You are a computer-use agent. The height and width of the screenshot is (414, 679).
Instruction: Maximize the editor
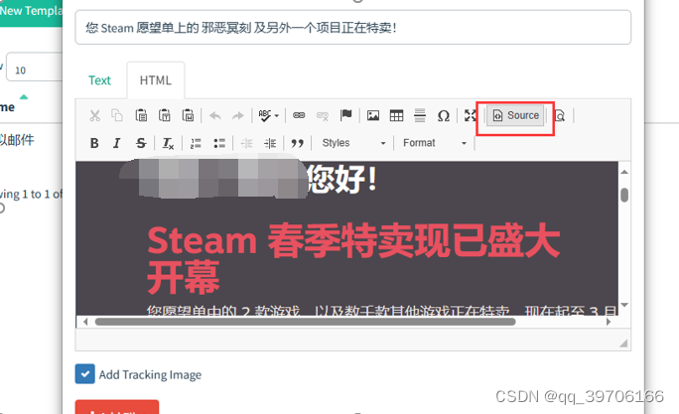471,115
